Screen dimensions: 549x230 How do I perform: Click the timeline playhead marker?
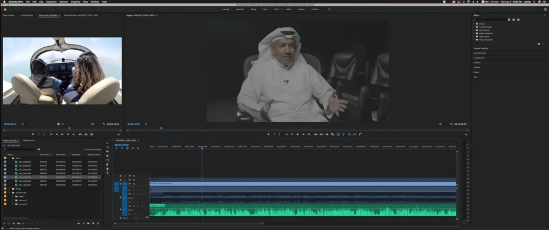[x=202, y=148]
